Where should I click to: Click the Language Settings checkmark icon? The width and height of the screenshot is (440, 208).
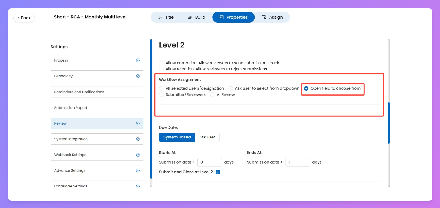(138, 186)
